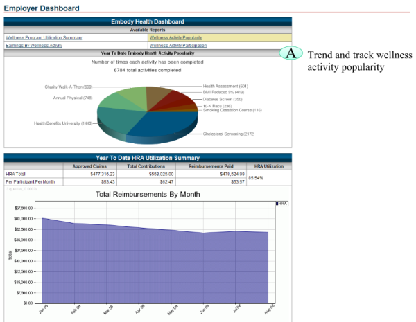Click the 10-K Race label

(x=217, y=106)
